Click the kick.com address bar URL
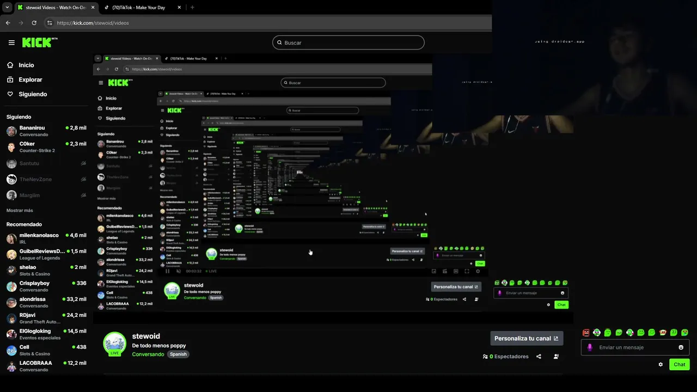This screenshot has height=392, width=697. [x=93, y=23]
